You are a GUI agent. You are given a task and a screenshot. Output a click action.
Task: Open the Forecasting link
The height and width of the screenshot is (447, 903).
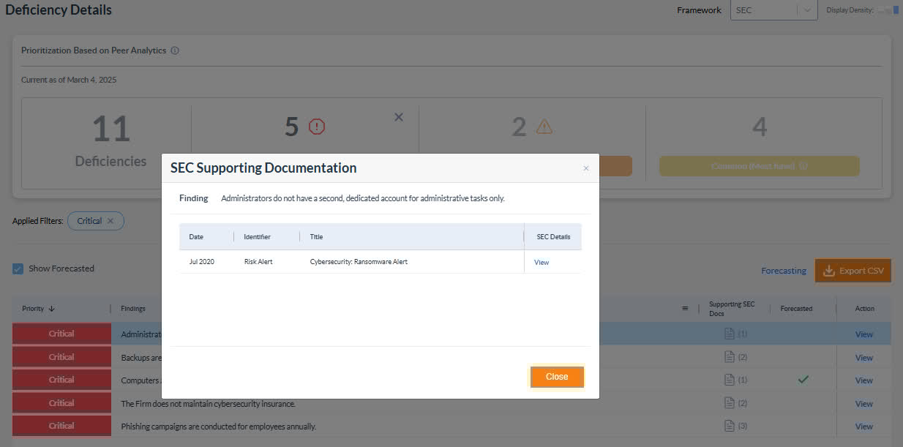point(783,271)
